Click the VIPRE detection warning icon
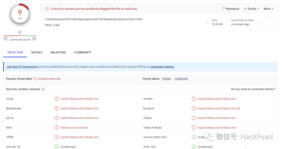282x149 pixels. click(56, 137)
